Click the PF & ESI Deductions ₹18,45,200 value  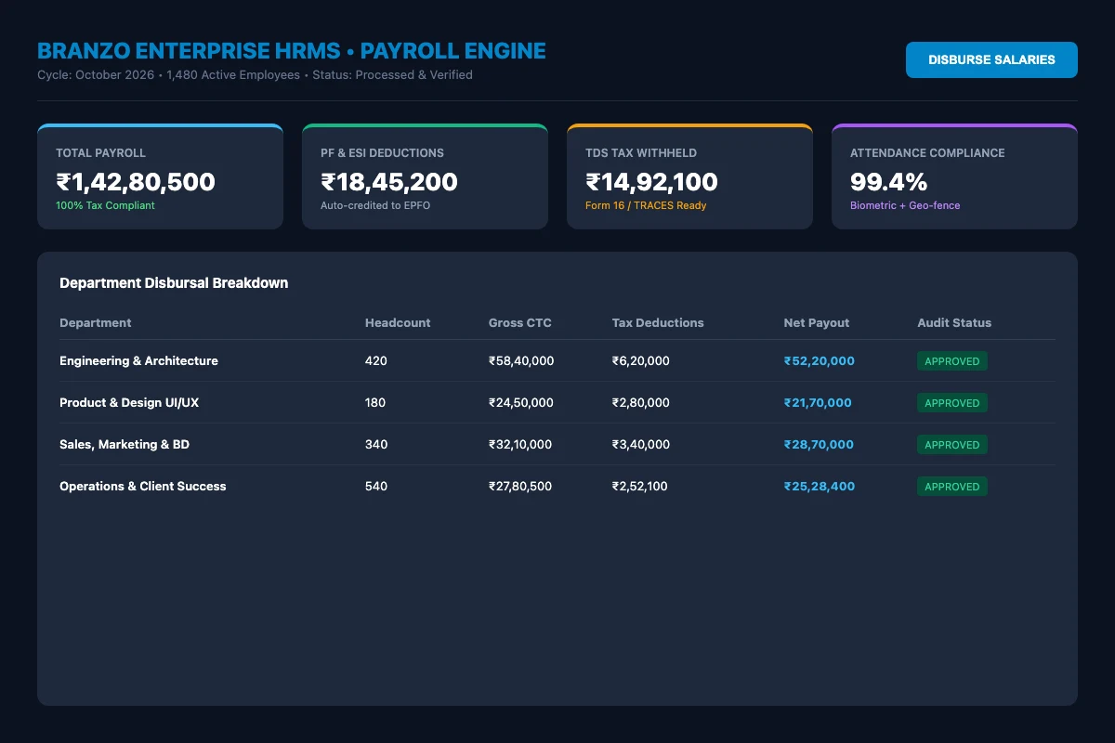[x=389, y=182]
